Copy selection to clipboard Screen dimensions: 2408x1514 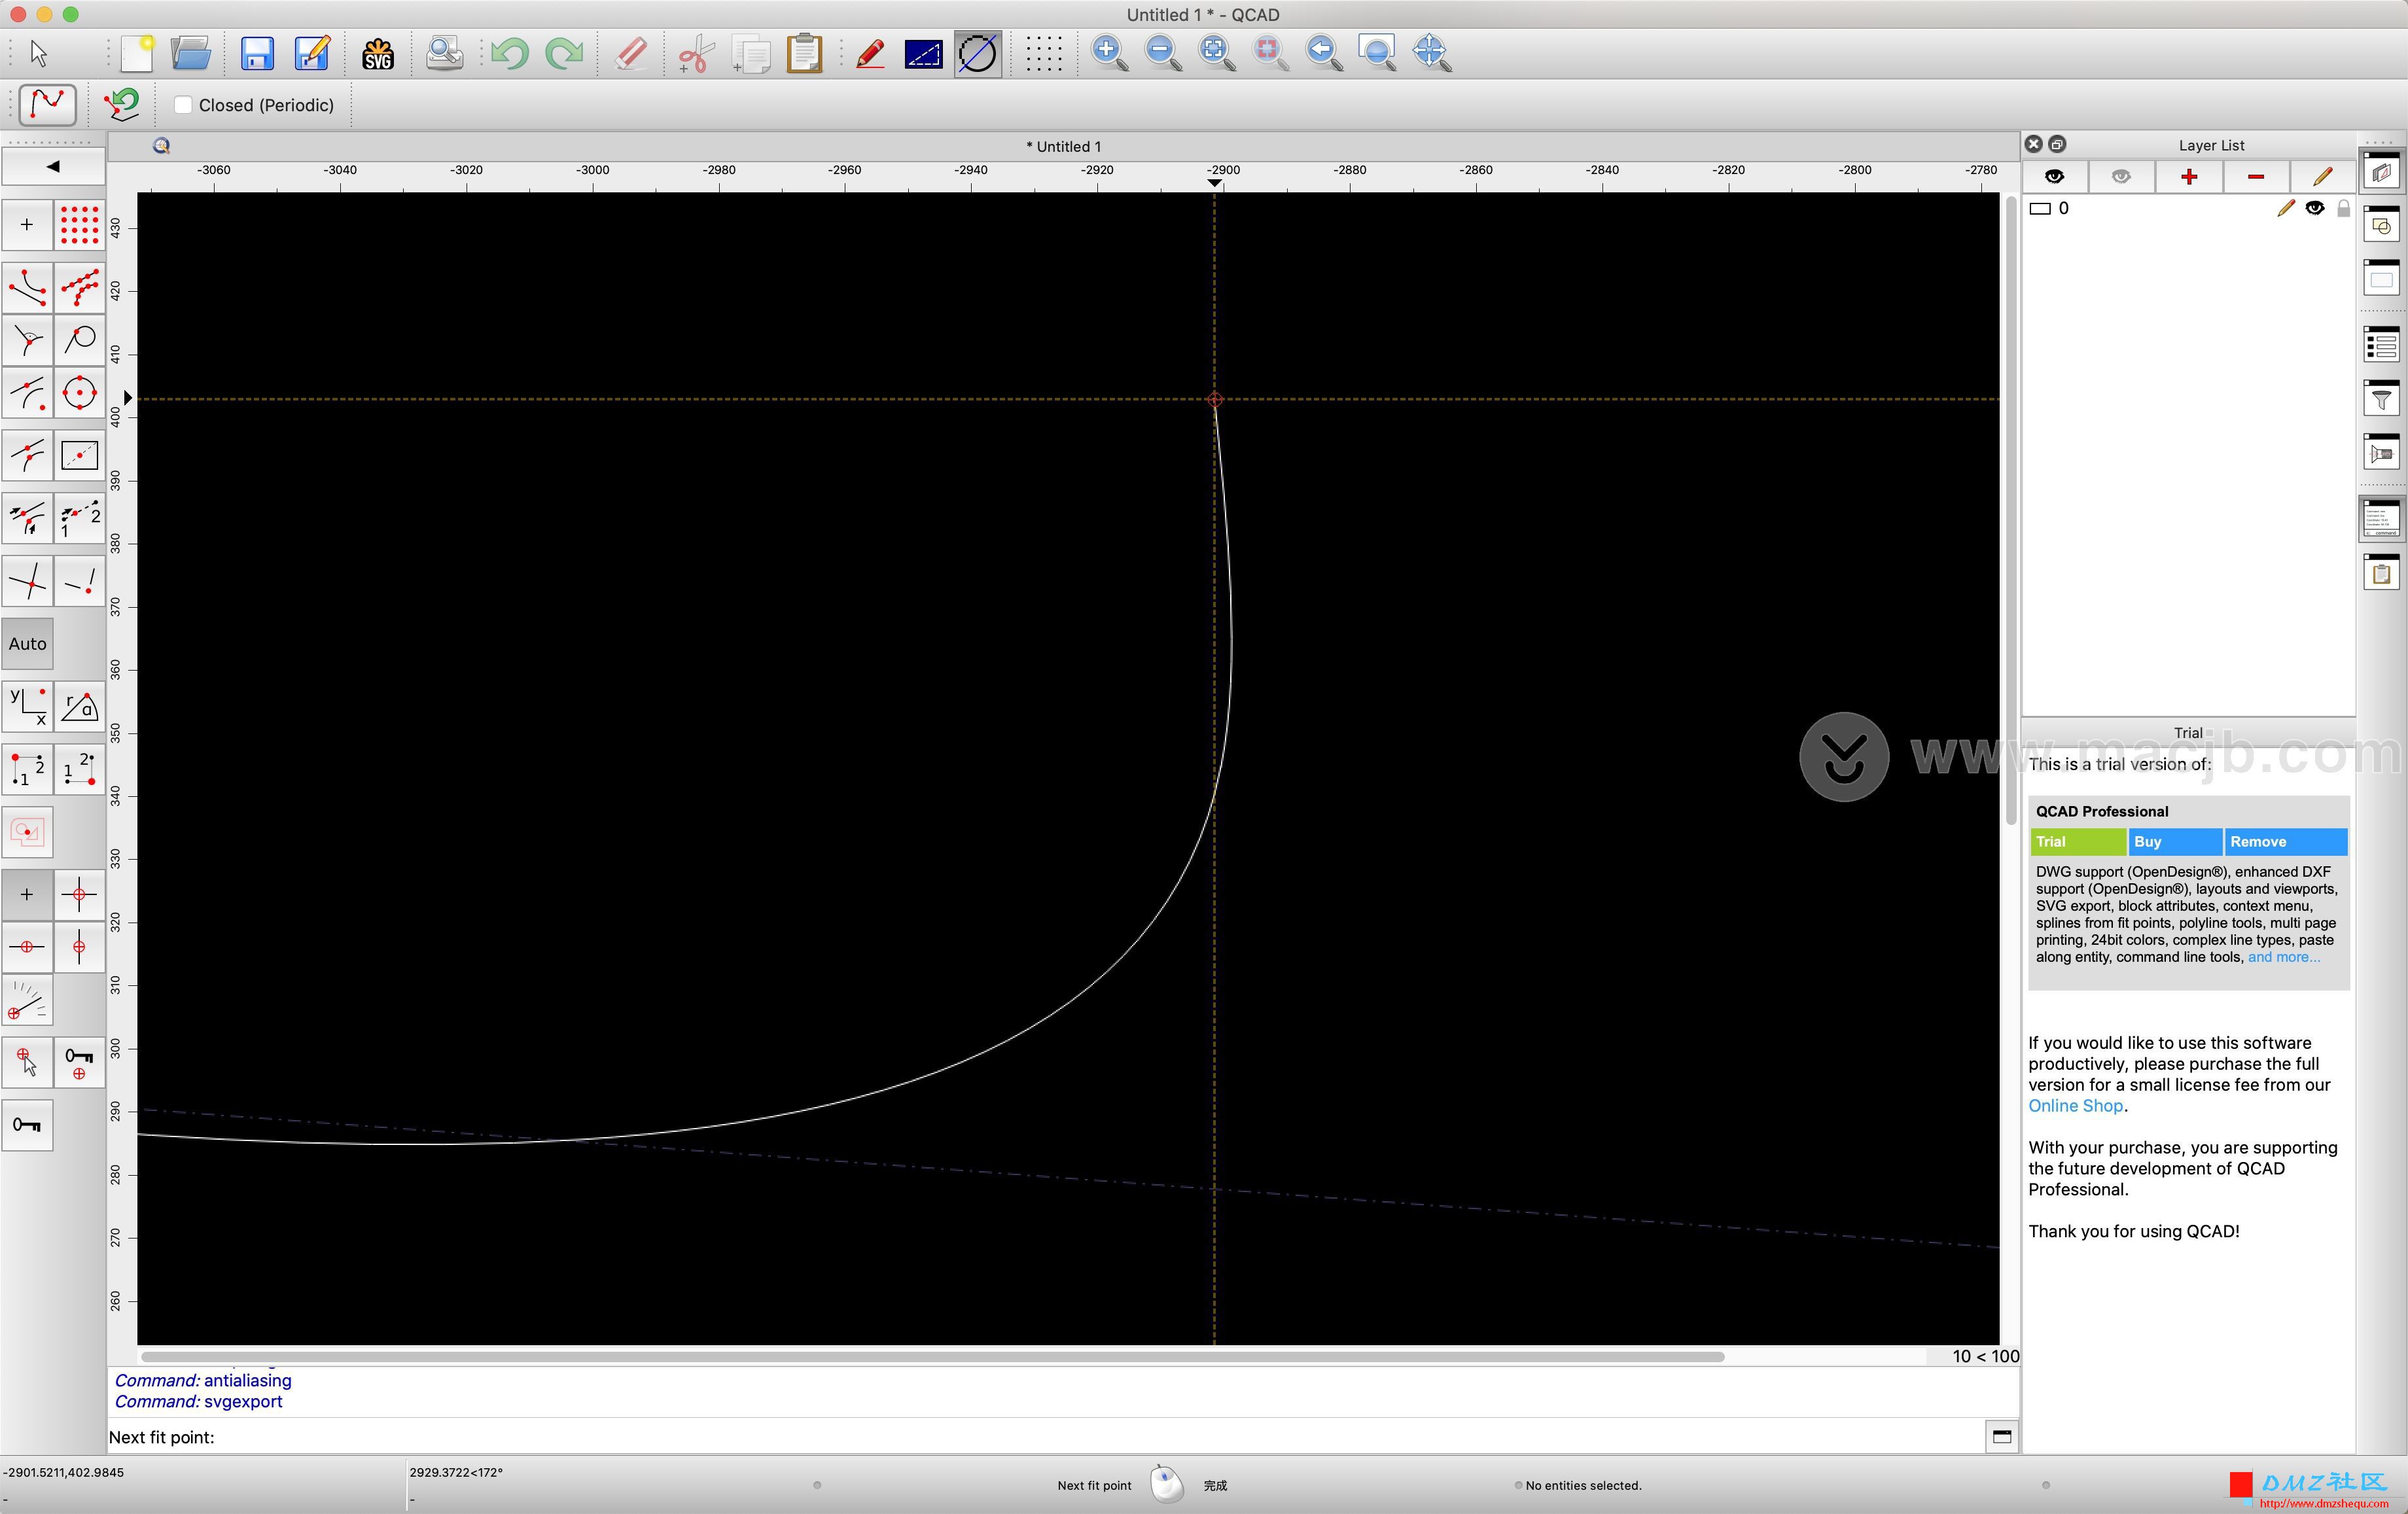[751, 53]
